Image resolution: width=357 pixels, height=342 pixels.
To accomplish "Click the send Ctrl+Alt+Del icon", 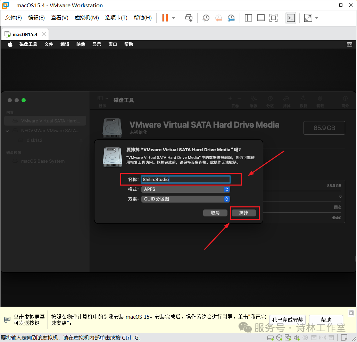I will (x=189, y=18).
